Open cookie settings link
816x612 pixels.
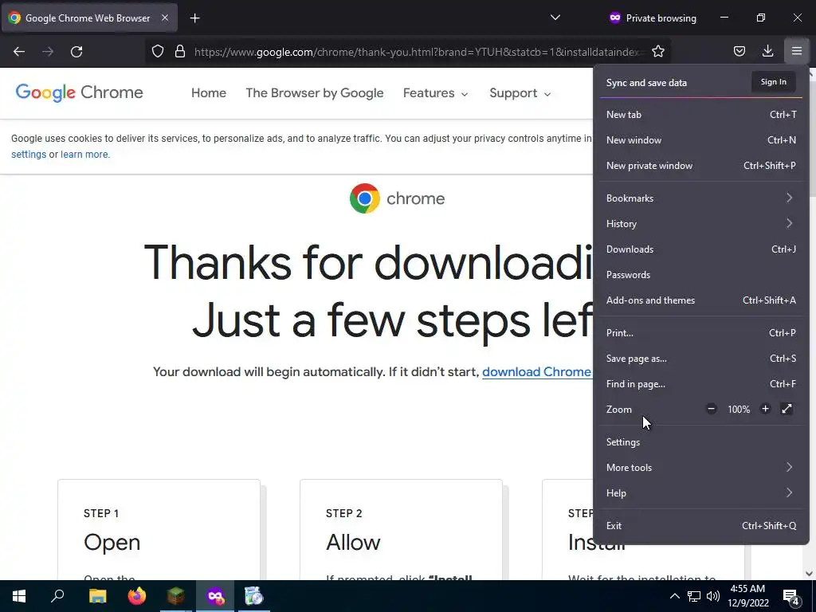(29, 155)
